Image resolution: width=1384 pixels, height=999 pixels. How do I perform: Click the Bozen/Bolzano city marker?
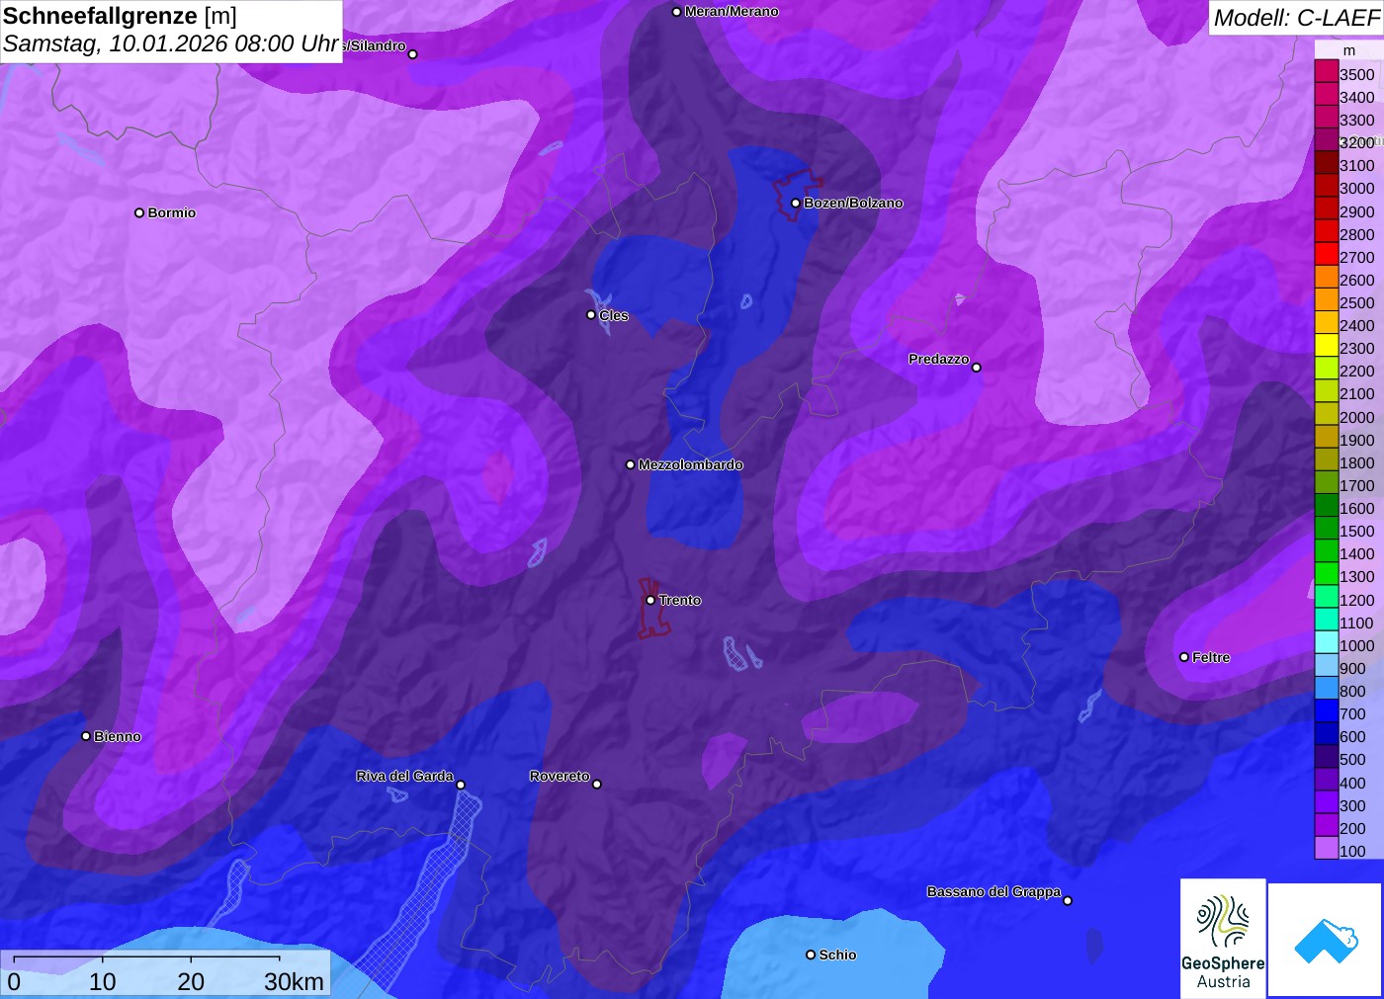pos(795,203)
